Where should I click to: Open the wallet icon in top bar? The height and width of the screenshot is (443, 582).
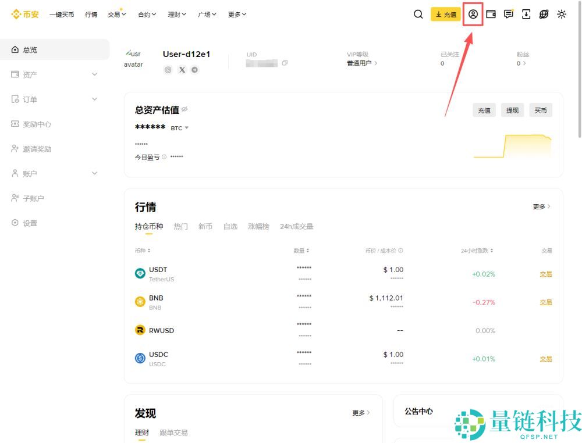coord(491,15)
